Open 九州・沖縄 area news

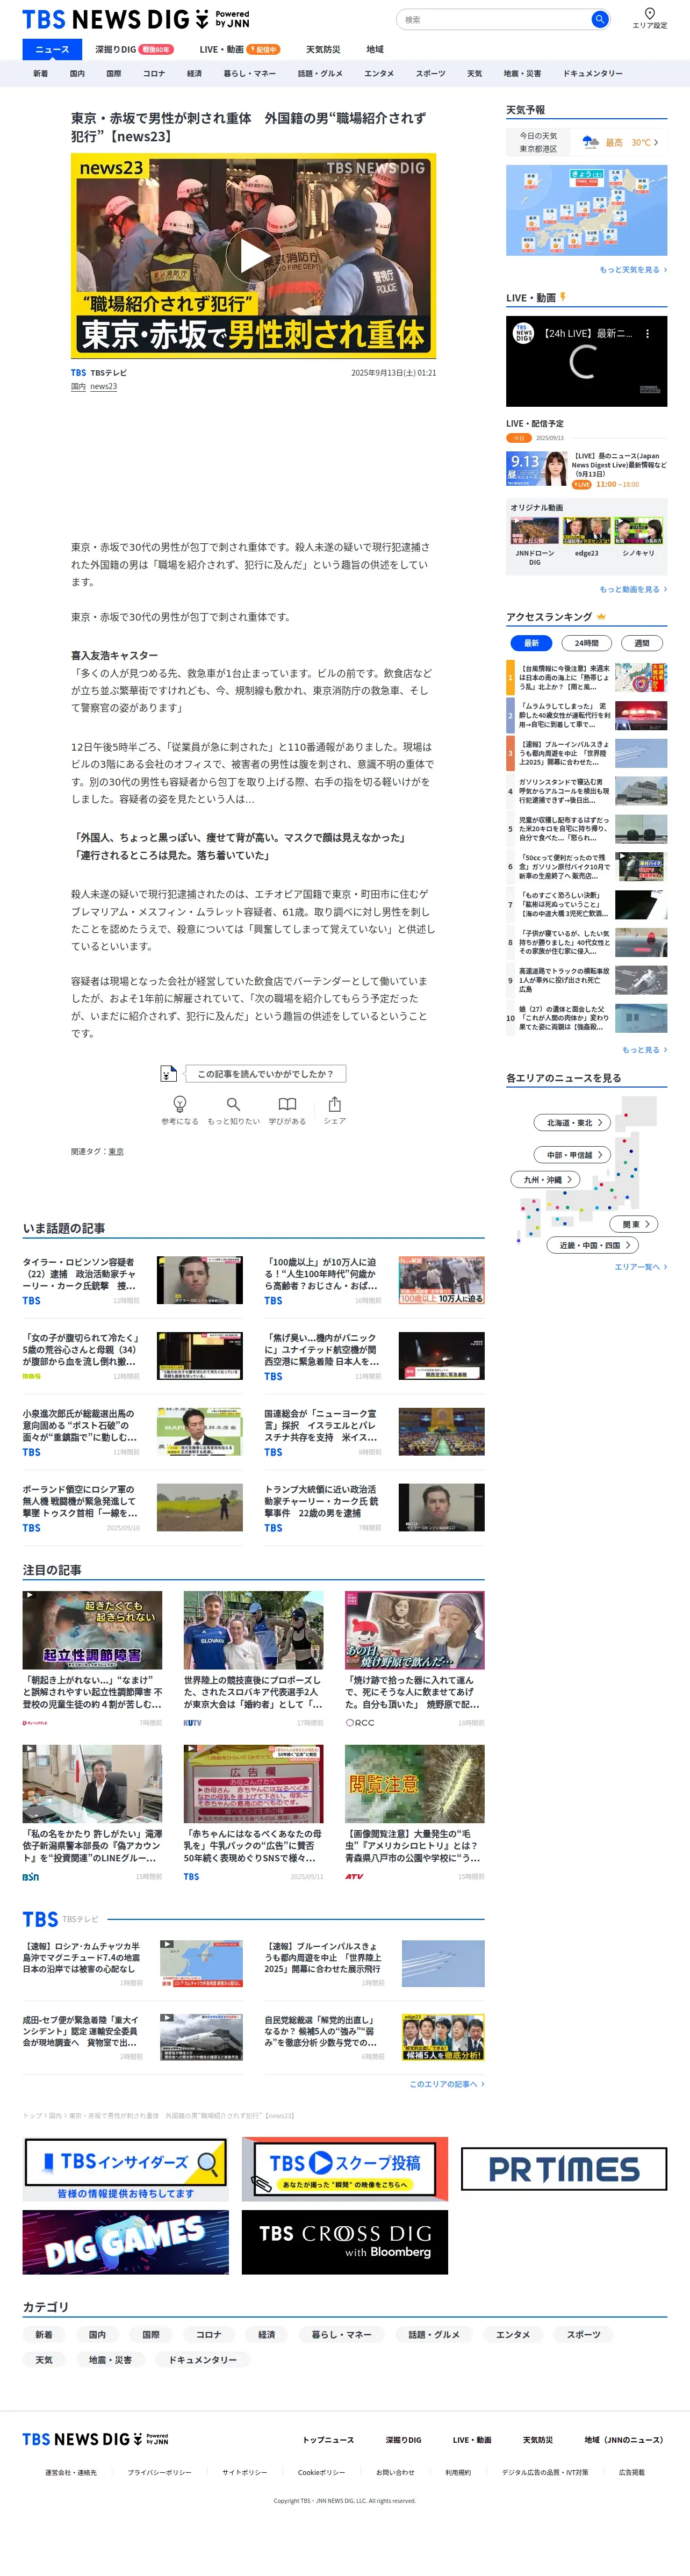tap(546, 1180)
